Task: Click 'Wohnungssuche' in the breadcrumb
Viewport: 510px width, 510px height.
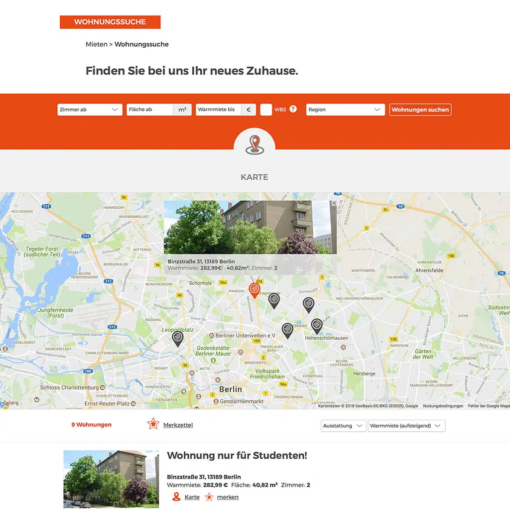Action: pyautogui.click(x=141, y=44)
